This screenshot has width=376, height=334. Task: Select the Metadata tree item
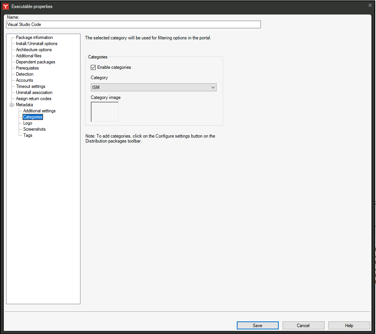[x=24, y=105]
